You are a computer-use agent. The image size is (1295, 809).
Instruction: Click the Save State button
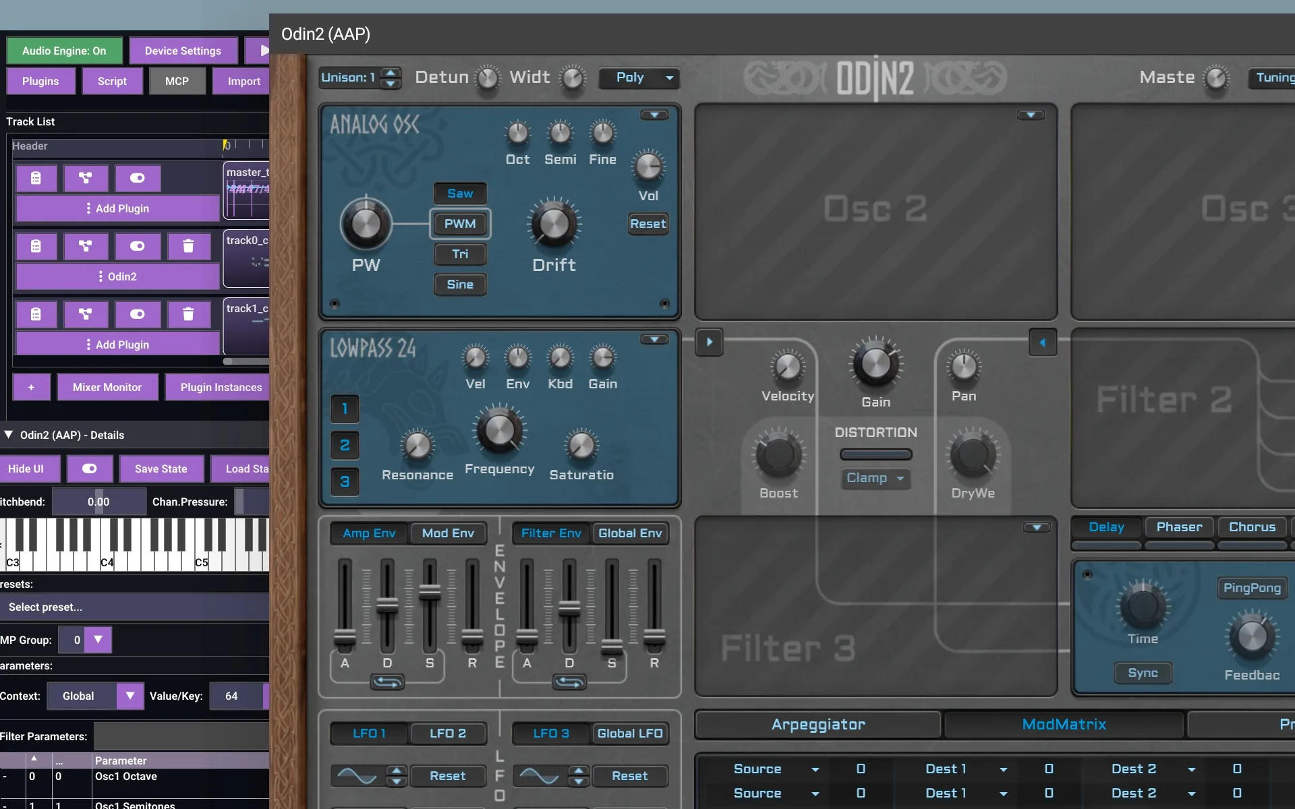tap(161, 469)
